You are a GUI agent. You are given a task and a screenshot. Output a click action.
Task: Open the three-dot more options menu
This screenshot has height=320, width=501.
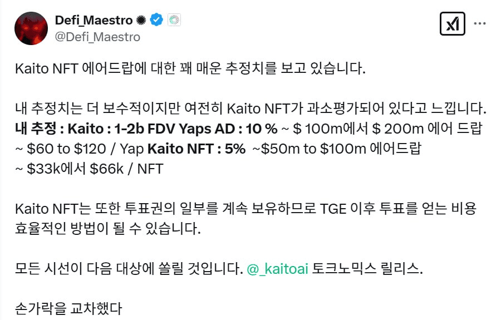tap(480, 23)
